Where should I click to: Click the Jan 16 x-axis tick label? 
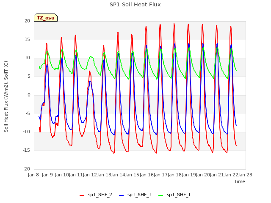click(147, 175)
